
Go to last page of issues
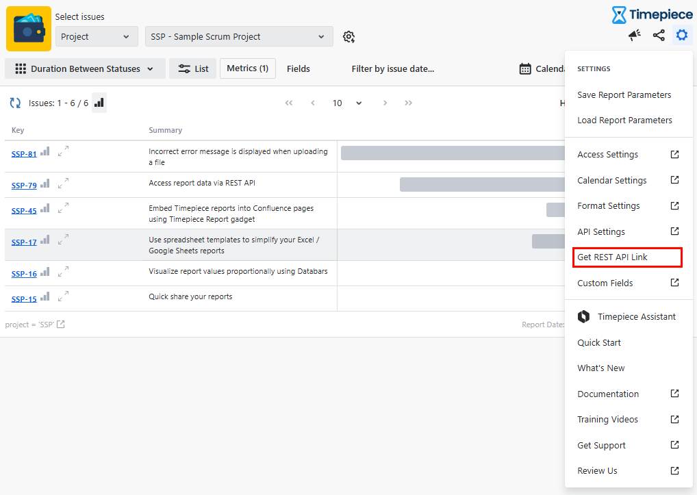pos(409,103)
